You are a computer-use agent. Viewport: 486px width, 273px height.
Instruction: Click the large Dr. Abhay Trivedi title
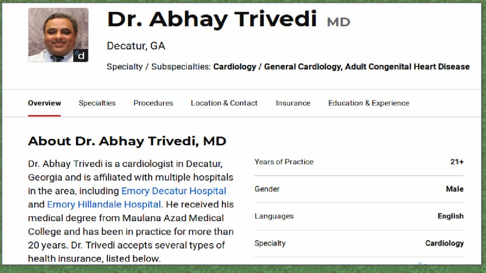212,19
